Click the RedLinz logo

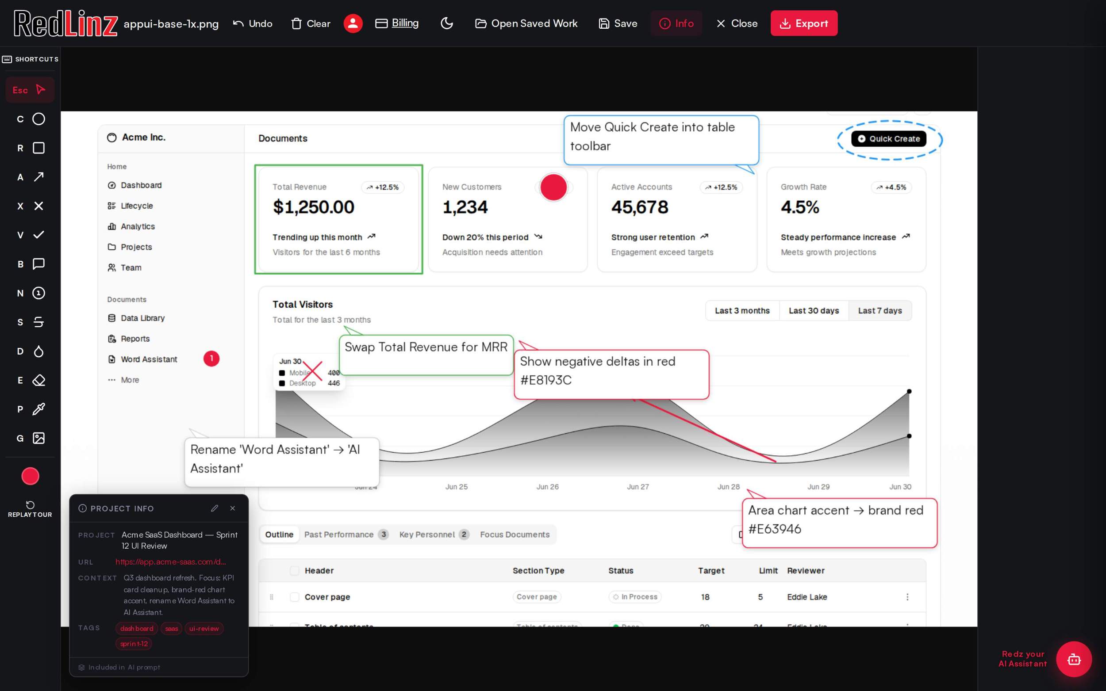[65, 23]
